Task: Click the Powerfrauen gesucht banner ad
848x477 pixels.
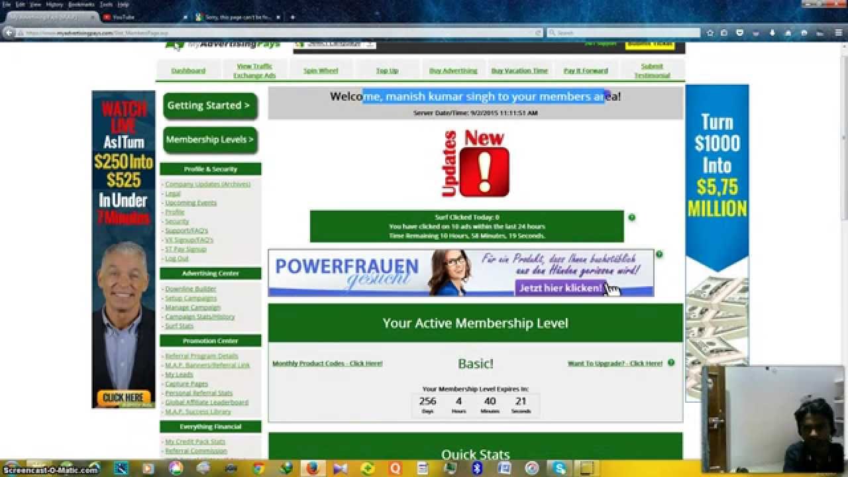Action: coord(460,273)
